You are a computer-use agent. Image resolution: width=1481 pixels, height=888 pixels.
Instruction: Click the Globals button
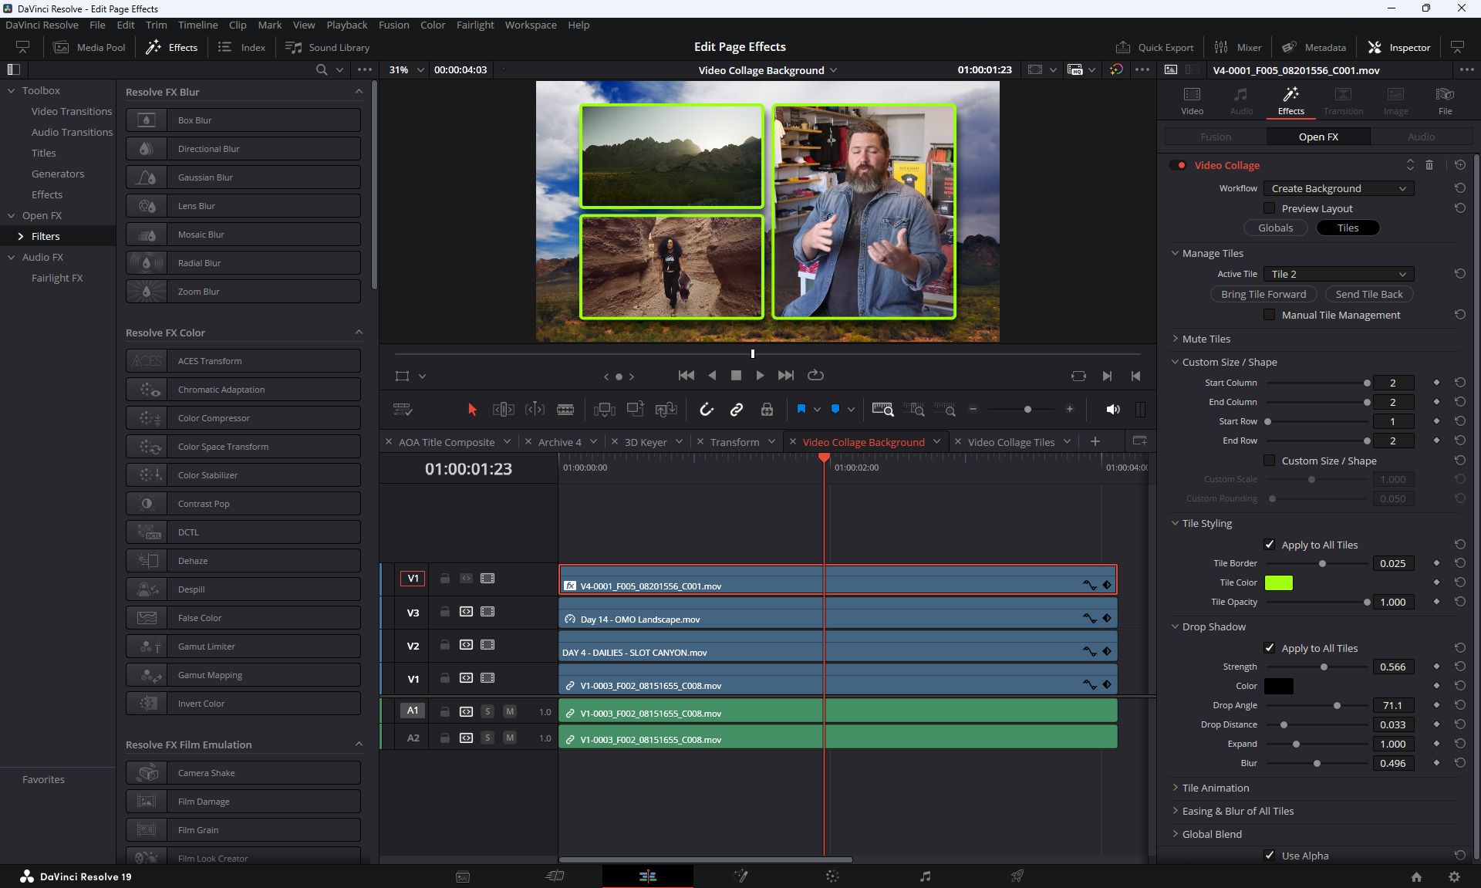(1275, 228)
